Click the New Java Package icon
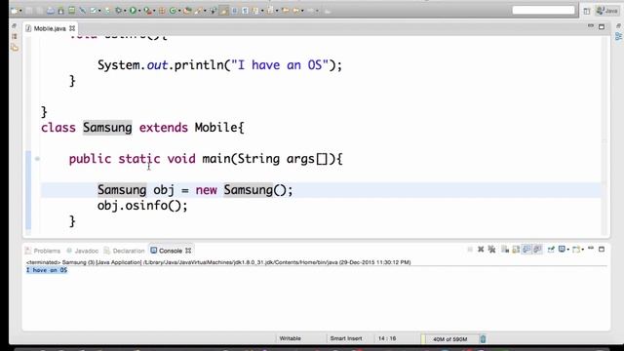Image resolution: width=624 pixels, height=351 pixels. [162, 11]
